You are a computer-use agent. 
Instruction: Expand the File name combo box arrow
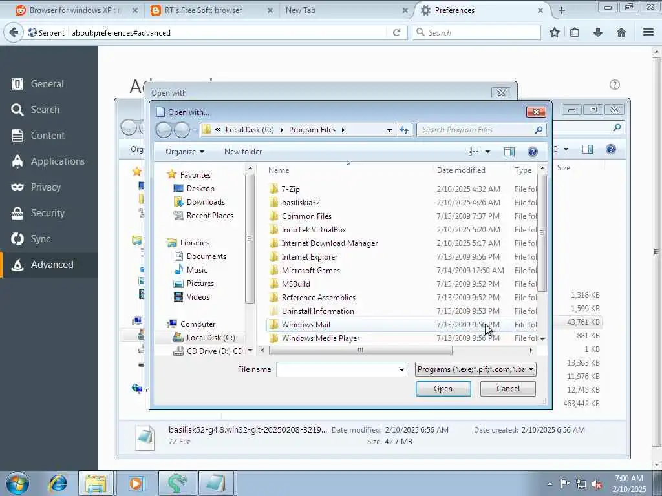tap(401, 370)
